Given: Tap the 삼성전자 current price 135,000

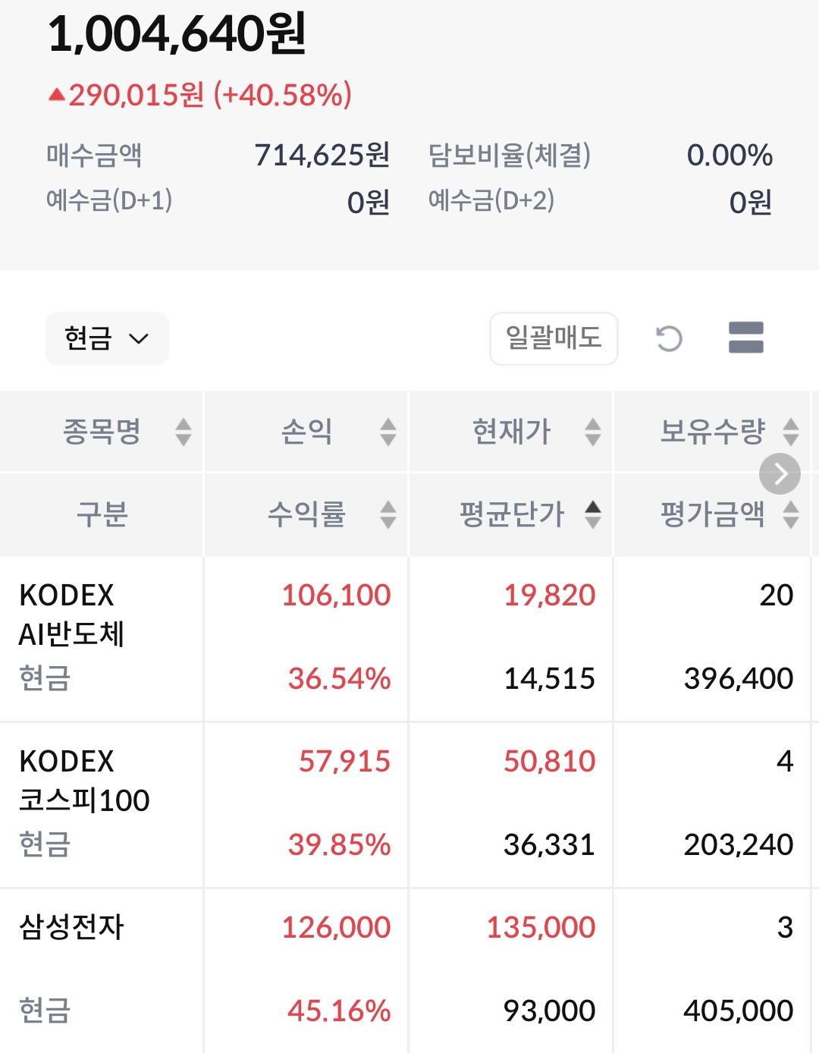Looking at the screenshot, I should point(541,927).
